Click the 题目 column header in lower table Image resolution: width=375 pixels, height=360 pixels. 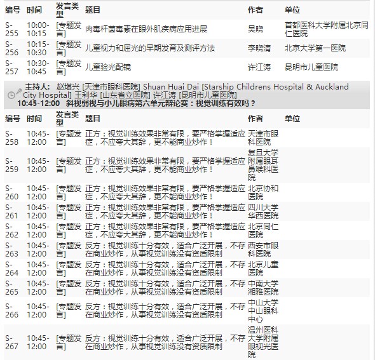pos(93,119)
